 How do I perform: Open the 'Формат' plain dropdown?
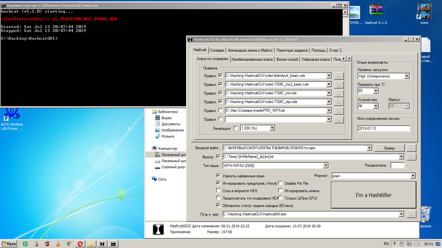pyautogui.click(x=413, y=176)
